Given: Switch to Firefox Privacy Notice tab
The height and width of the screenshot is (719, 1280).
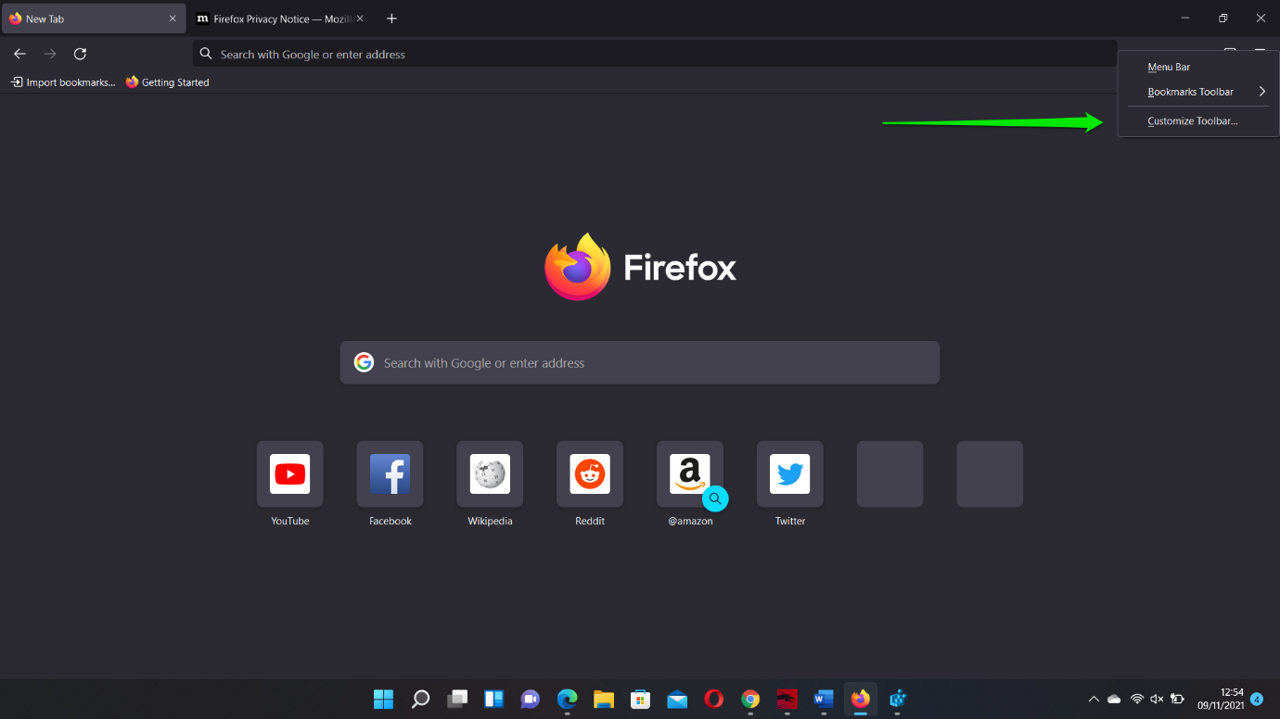Looking at the screenshot, I should click(x=275, y=19).
